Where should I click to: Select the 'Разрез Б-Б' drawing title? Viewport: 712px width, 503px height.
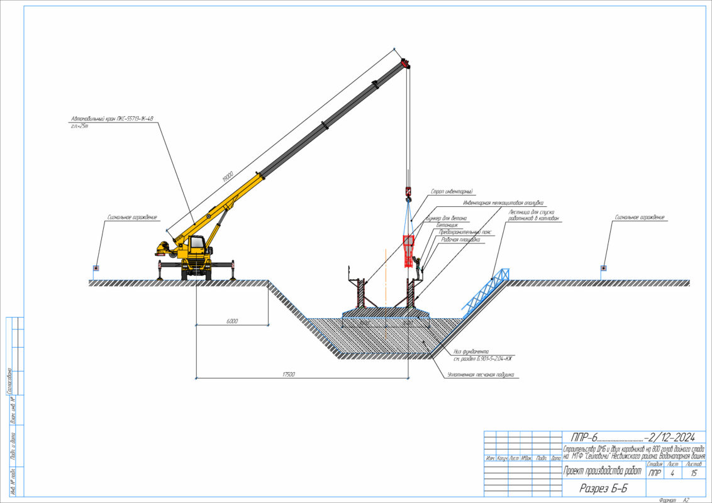tap(603, 489)
